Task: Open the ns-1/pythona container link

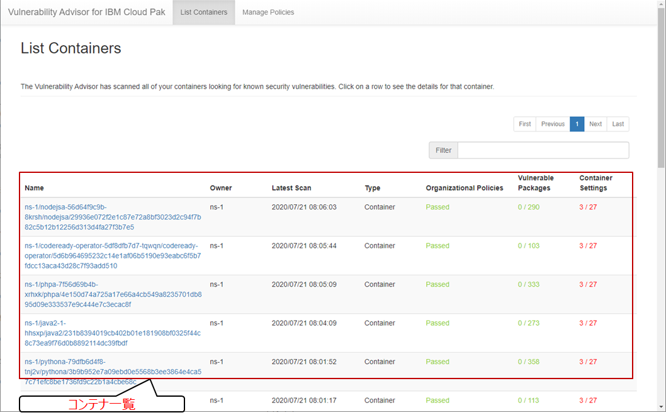Action: (x=113, y=372)
